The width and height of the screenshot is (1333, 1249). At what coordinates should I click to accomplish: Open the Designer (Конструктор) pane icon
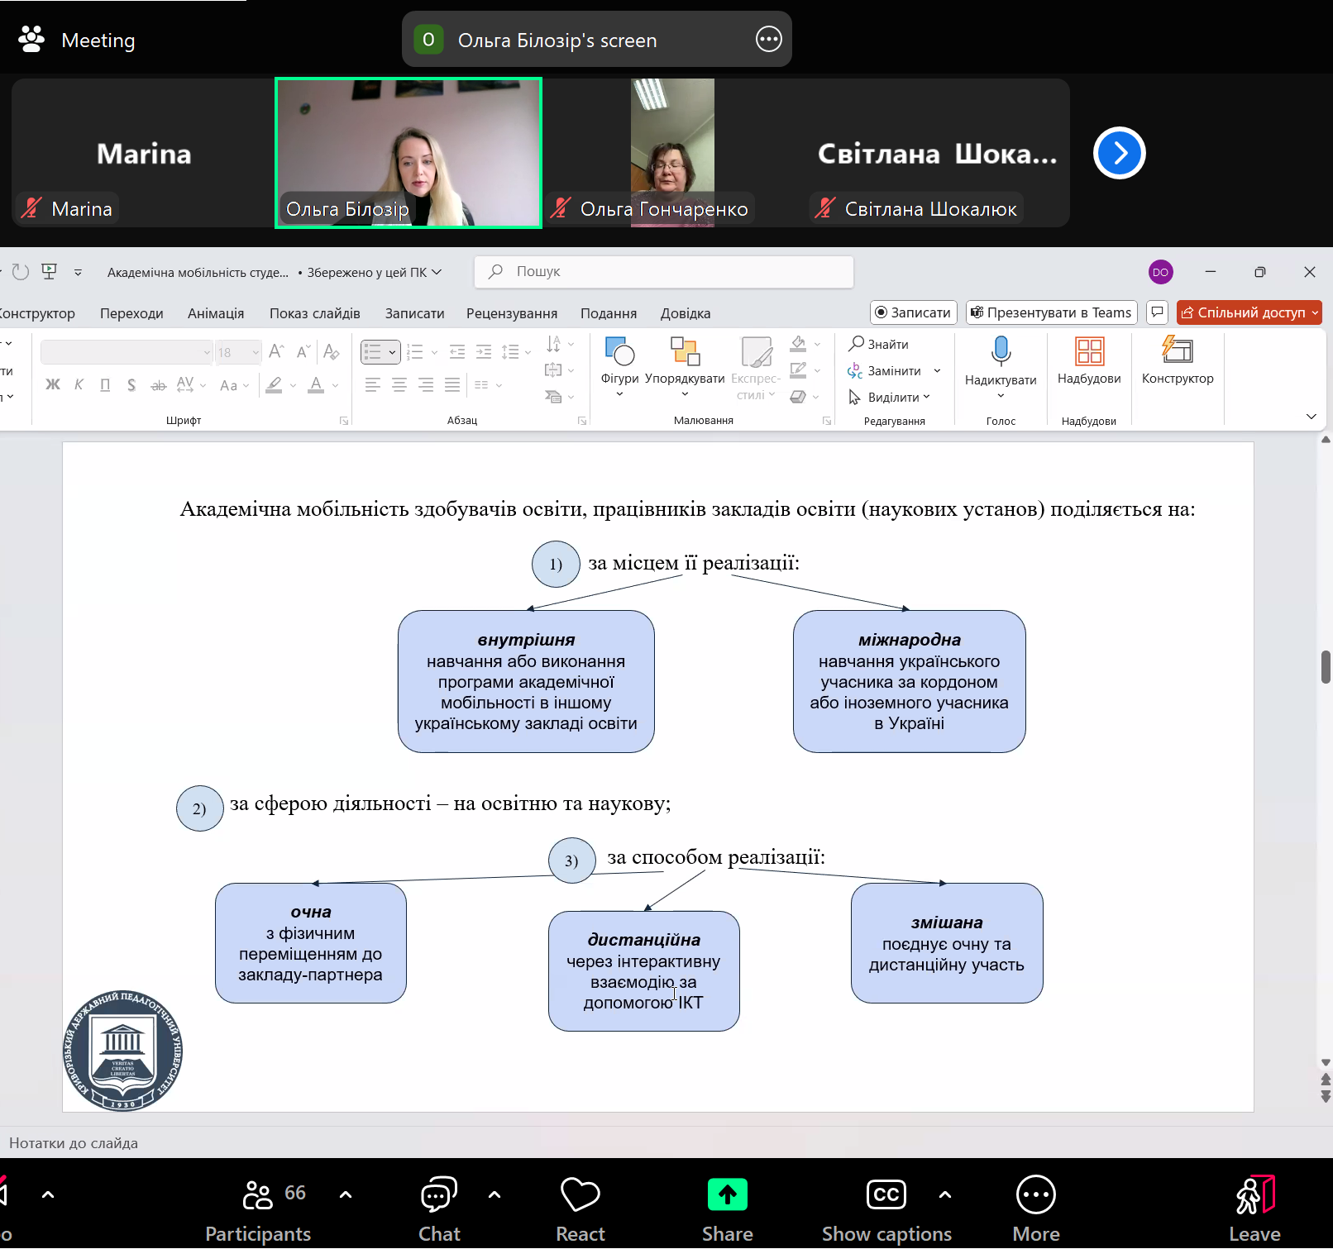[x=1178, y=351]
